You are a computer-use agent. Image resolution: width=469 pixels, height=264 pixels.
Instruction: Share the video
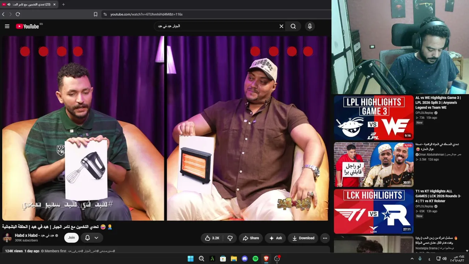[251, 238]
